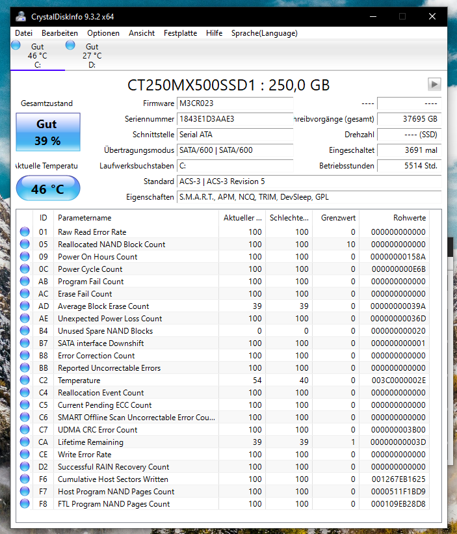Image resolution: width=457 pixels, height=534 pixels.
Task: Click status dot for Write Error Rate
Action: pyautogui.click(x=25, y=454)
